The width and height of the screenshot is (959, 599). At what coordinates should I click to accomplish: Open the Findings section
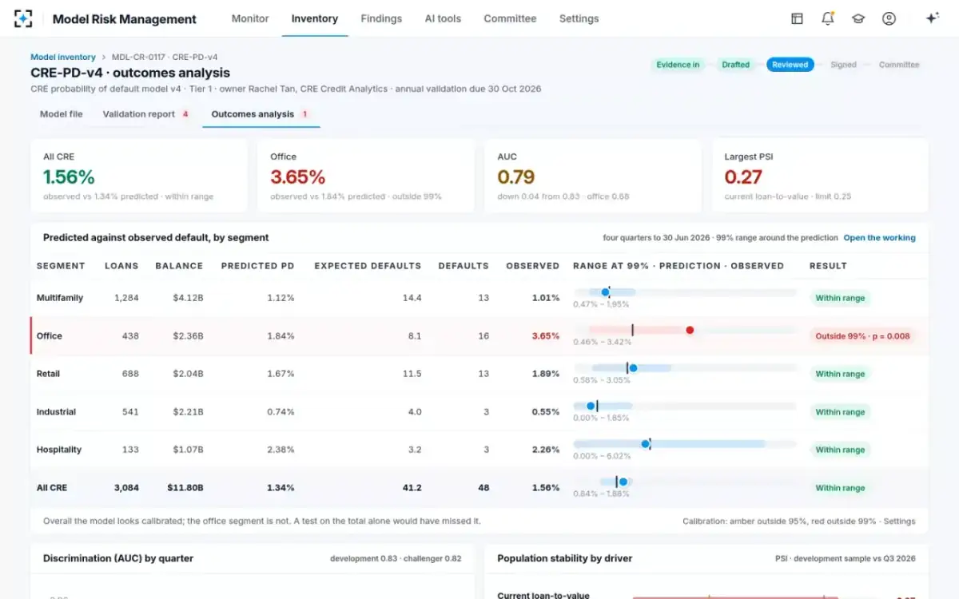(381, 18)
